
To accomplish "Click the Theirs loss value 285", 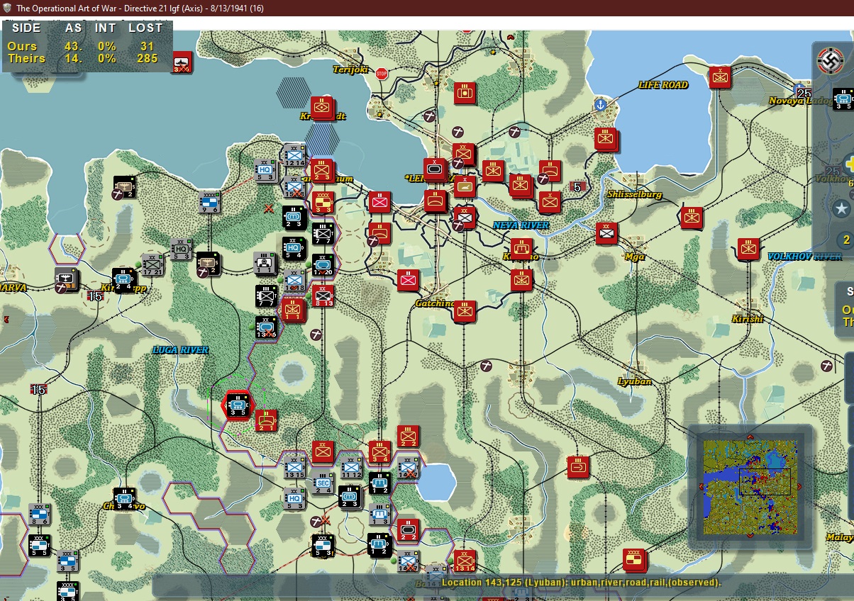I will (147, 58).
